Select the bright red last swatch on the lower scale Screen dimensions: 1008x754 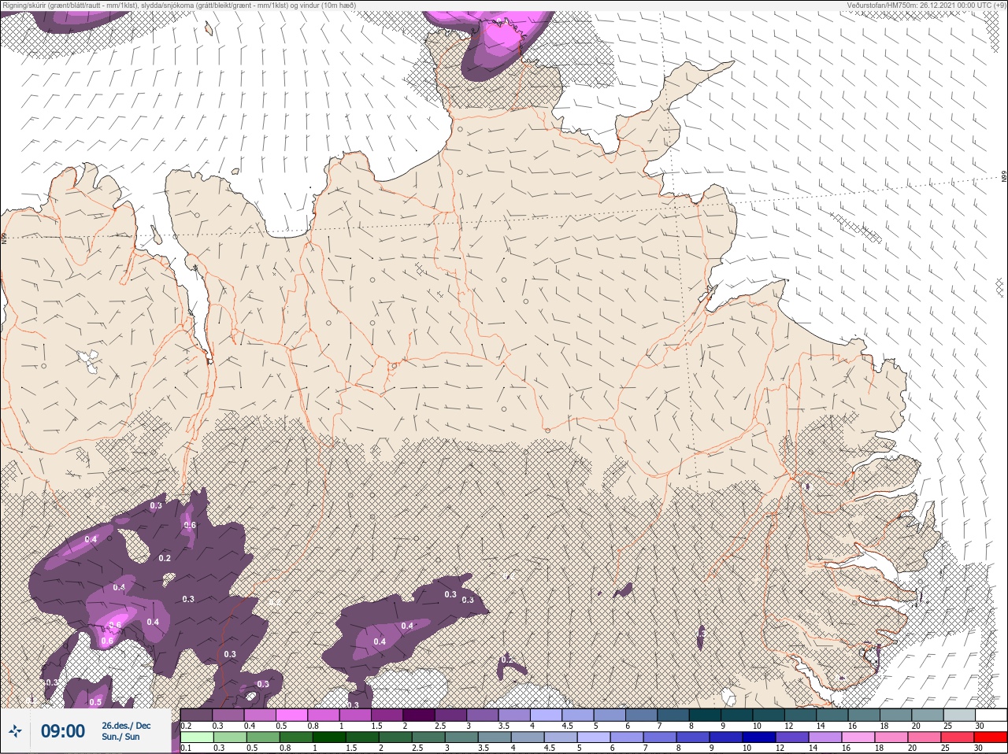pyautogui.click(x=990, y=737)
